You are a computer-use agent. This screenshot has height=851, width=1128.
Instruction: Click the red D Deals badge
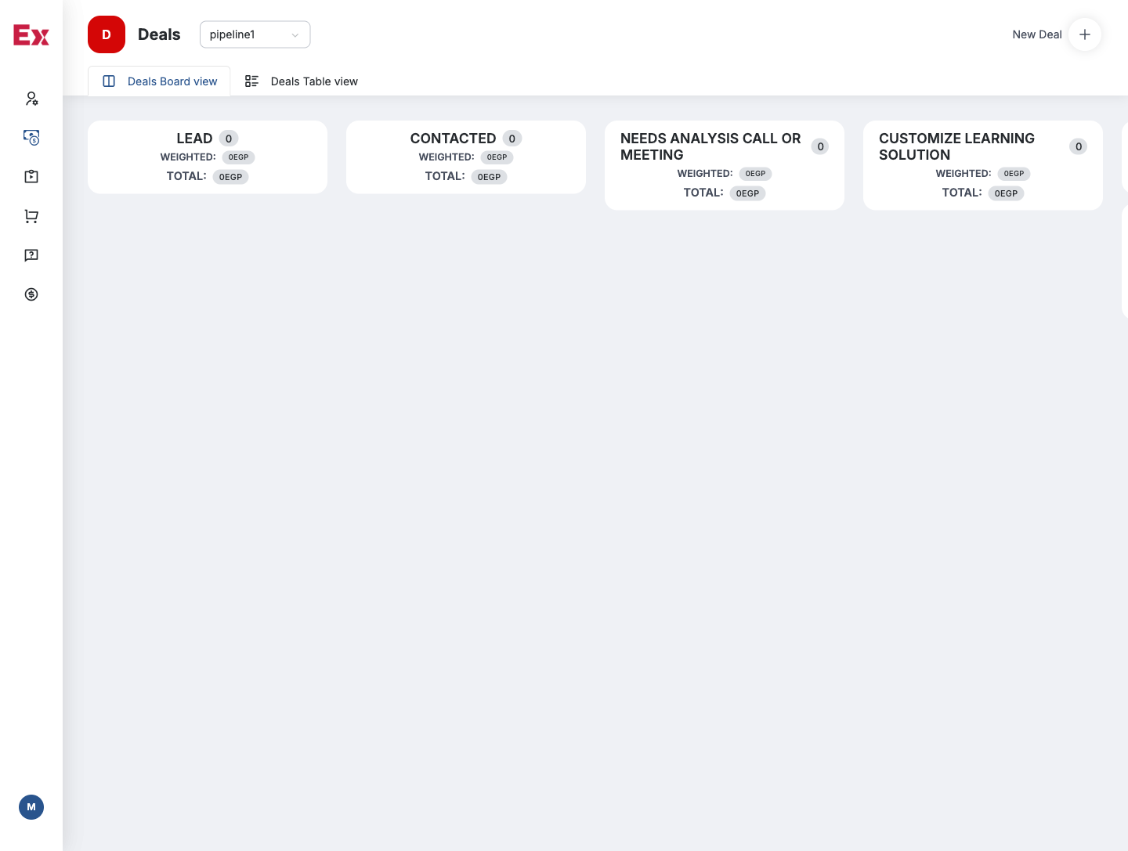tap(107, 34)
